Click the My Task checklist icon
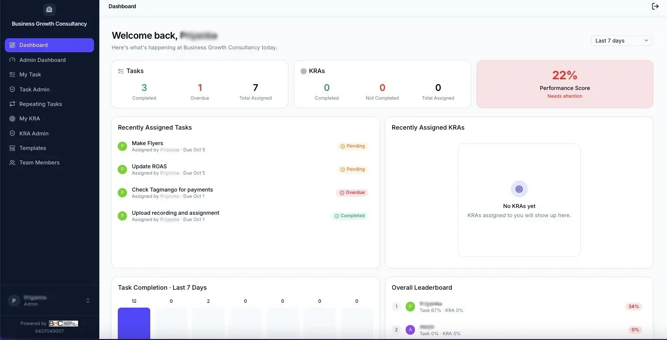 (x=13, y=74)
